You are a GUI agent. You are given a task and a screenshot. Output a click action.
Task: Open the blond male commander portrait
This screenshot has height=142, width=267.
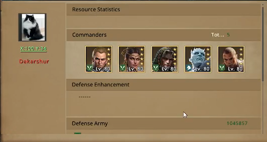[x=99, y=59]
